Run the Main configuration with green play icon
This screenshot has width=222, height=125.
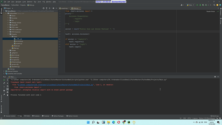197,5
